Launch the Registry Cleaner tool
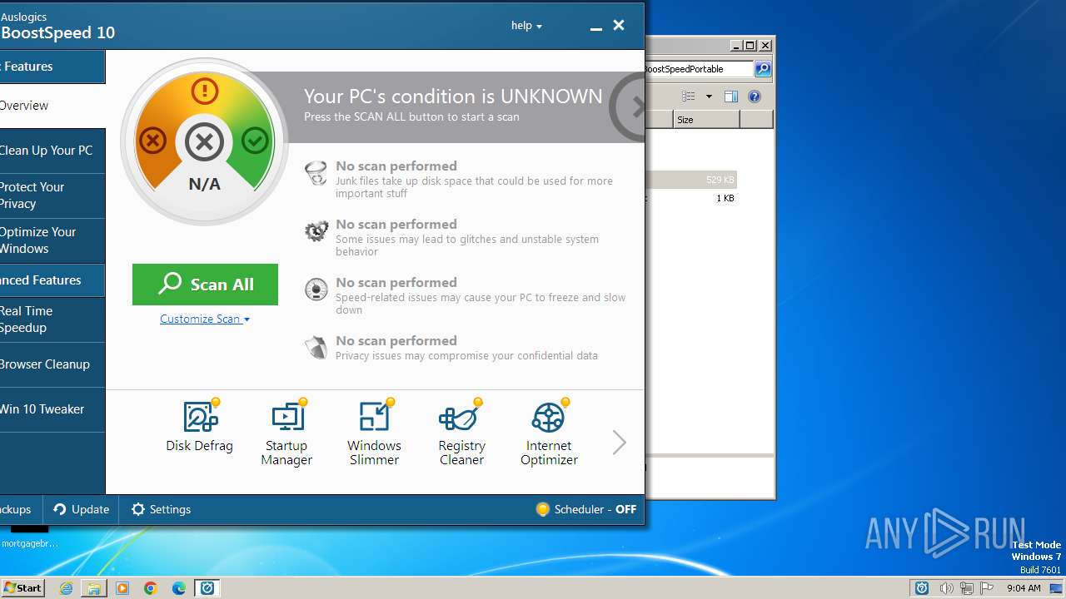 point(461,432)
